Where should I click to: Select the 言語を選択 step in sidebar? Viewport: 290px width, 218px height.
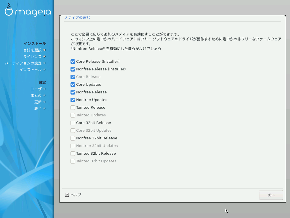32,50
